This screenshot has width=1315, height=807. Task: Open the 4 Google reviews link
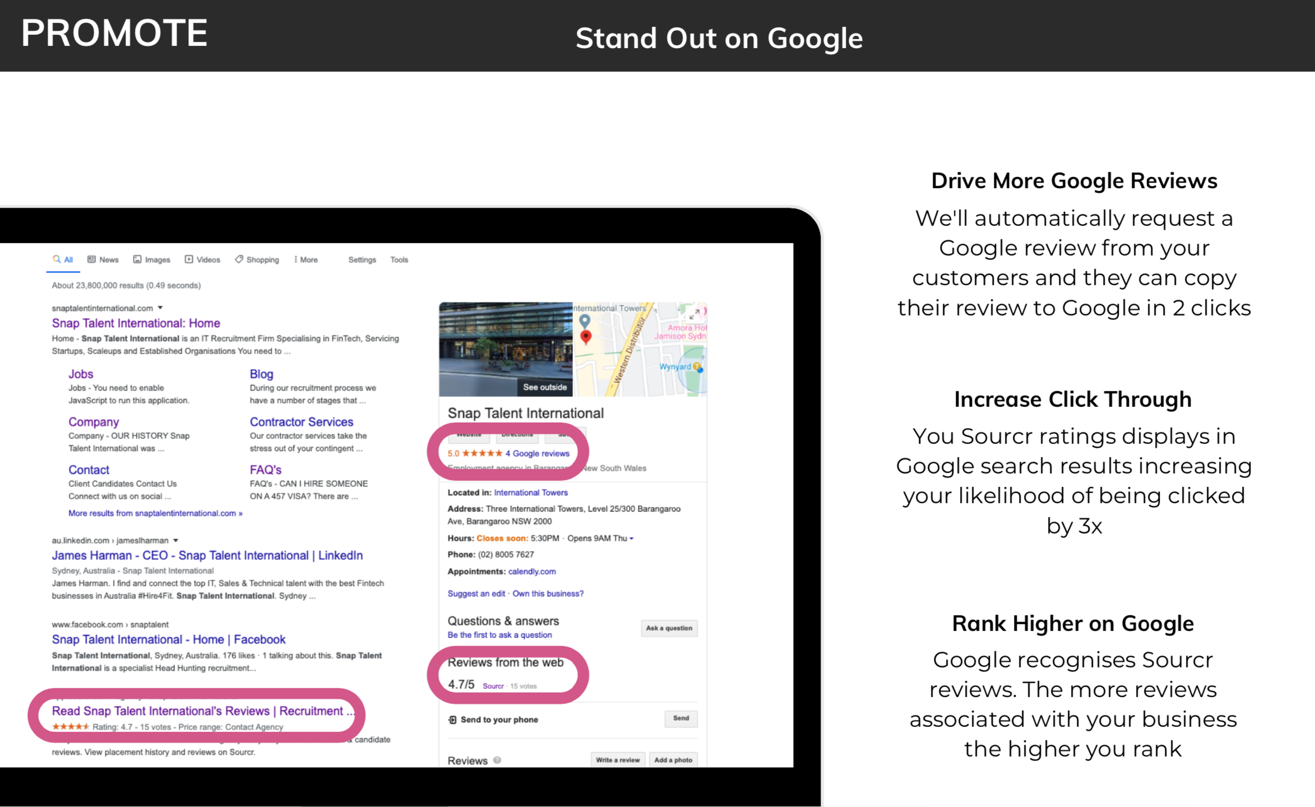pyautogui.click(x=537, y=453)
